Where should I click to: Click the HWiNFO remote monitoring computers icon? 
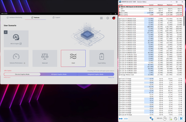tap(151, 118)
